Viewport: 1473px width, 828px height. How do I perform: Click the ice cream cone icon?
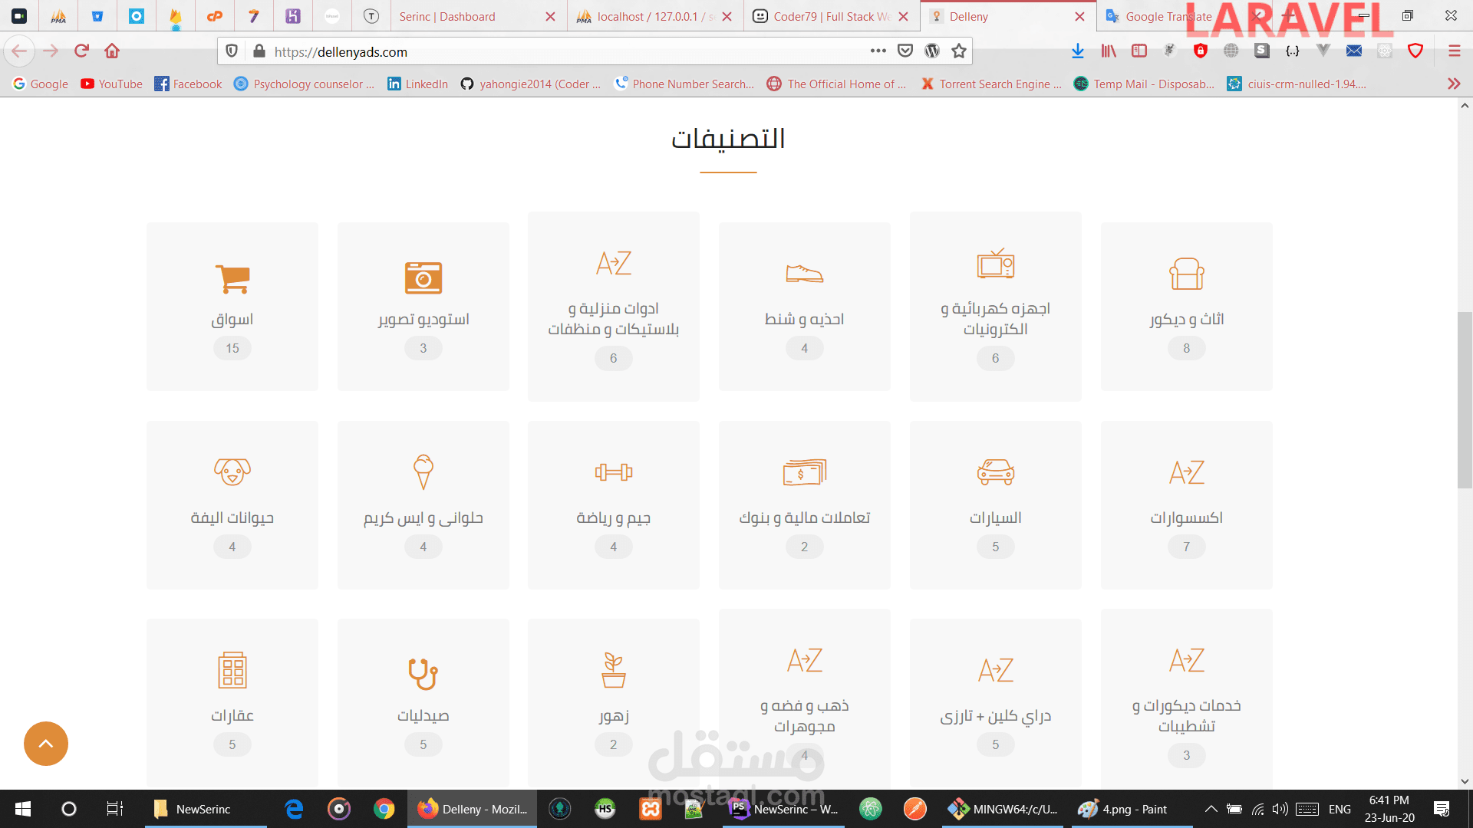[423, 472]
